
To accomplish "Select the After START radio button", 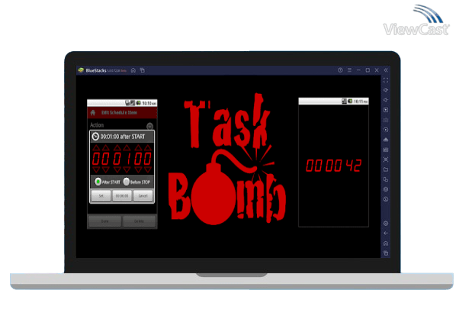I will click(x=98, y=182).
